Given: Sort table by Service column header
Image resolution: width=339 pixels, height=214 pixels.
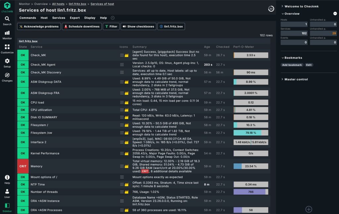Looking at the screenshot, I should click(36, 47).
